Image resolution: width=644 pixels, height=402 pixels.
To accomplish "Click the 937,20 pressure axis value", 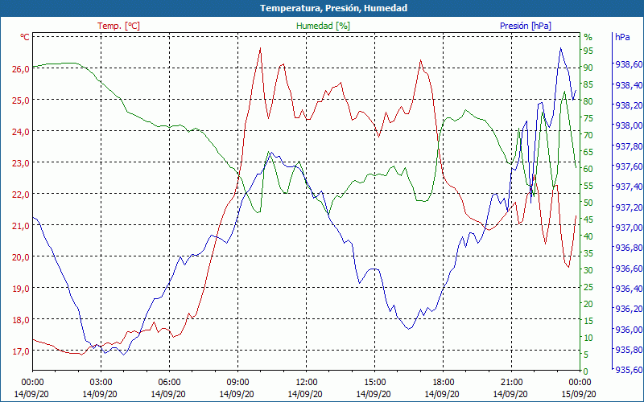I will (x=629, y=207).
